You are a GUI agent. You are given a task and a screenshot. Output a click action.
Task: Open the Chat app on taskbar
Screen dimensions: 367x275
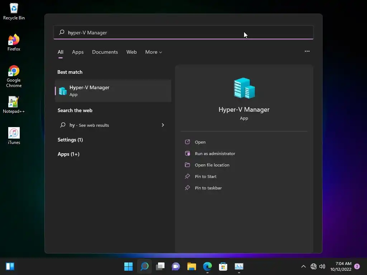176,266
